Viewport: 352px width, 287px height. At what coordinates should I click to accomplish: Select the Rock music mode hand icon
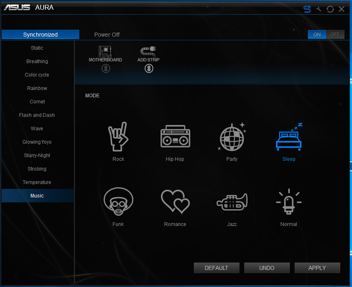[118, 136]
